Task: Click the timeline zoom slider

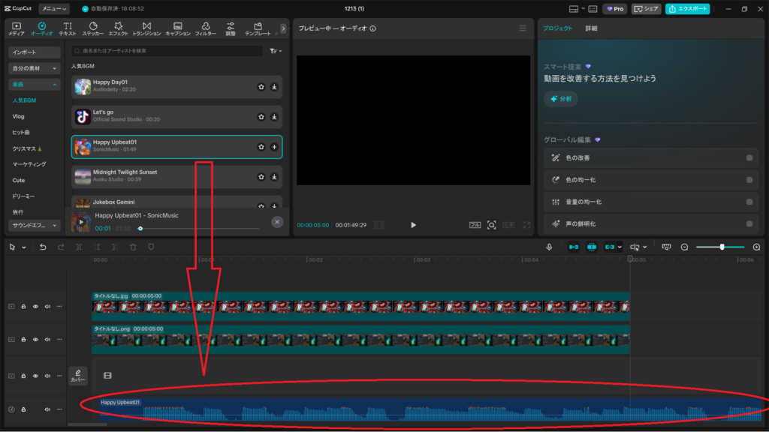Action: [721, 247]
